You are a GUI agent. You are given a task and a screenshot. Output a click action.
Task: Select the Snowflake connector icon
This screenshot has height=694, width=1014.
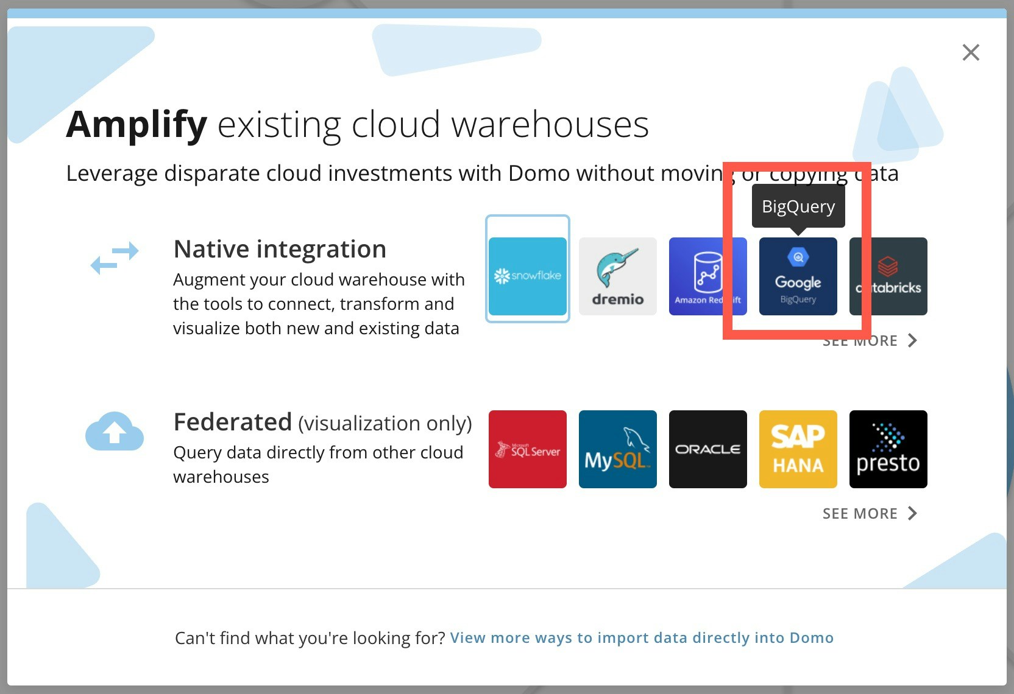(x=527, y=275)
